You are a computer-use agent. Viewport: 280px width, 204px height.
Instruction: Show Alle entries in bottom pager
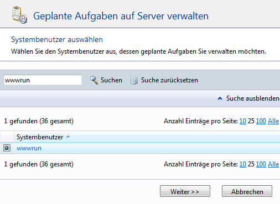tap(273, 164)
